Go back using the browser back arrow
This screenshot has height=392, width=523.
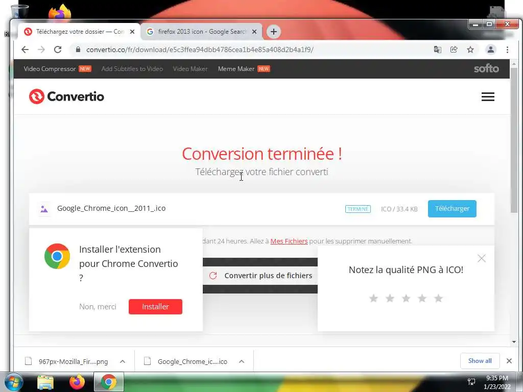pos(25,50)
